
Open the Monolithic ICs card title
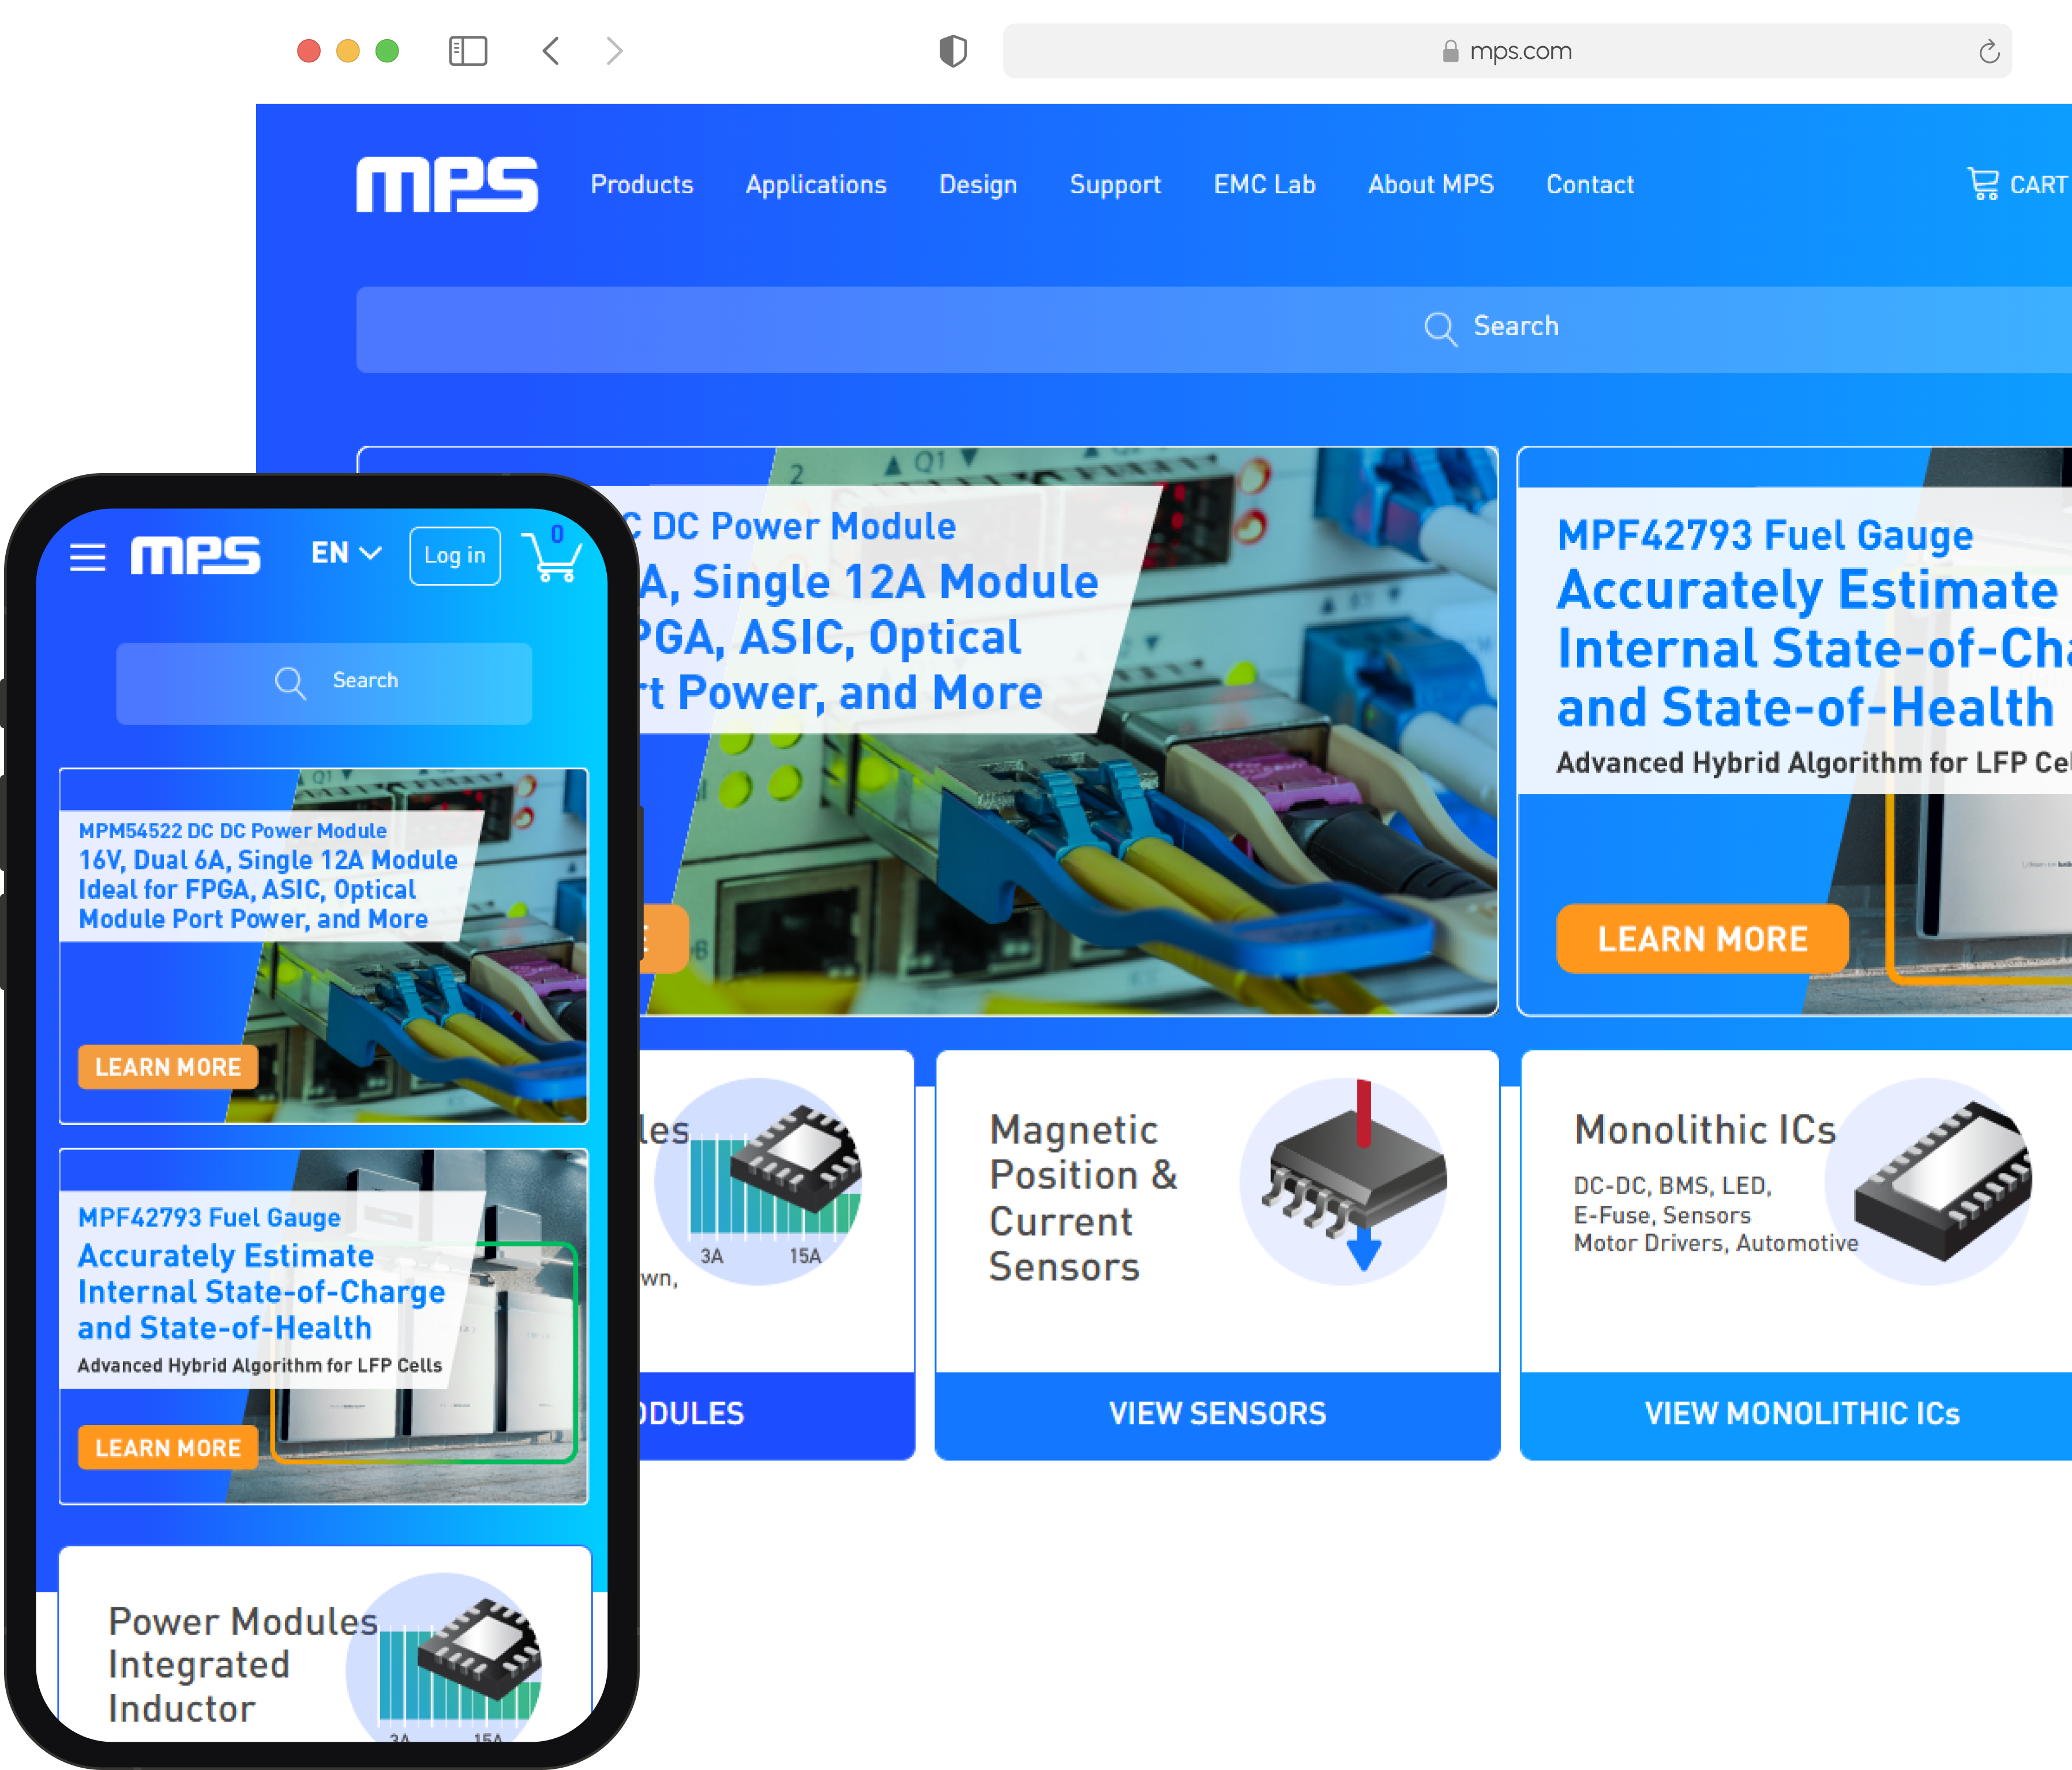(x=1705, y=1130)
